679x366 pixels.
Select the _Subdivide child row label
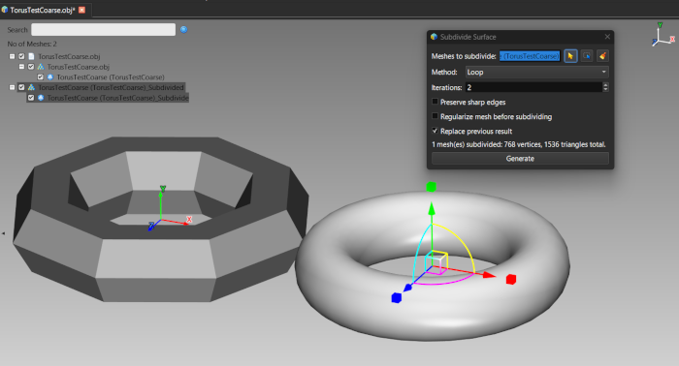pyautogui.click(x=117, y=98)
